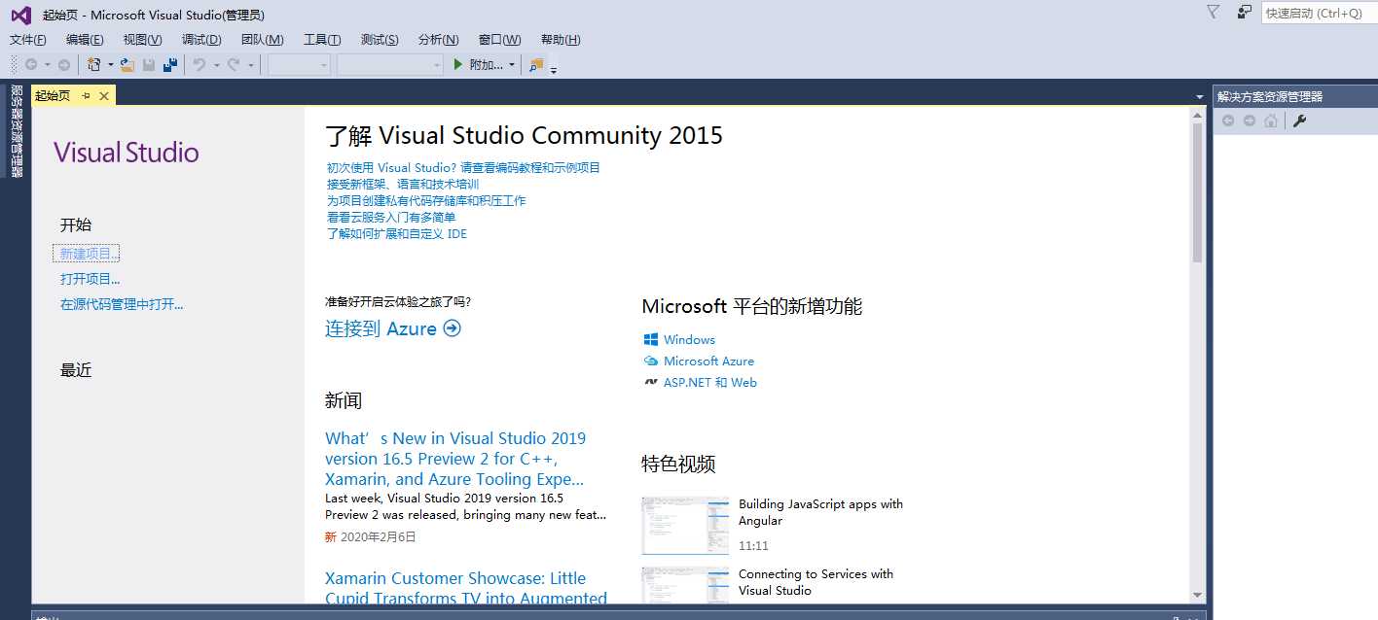Click the Connecting to Services video thumbnail
Viewport: 1378px width, 620px height.
[685, 585]
